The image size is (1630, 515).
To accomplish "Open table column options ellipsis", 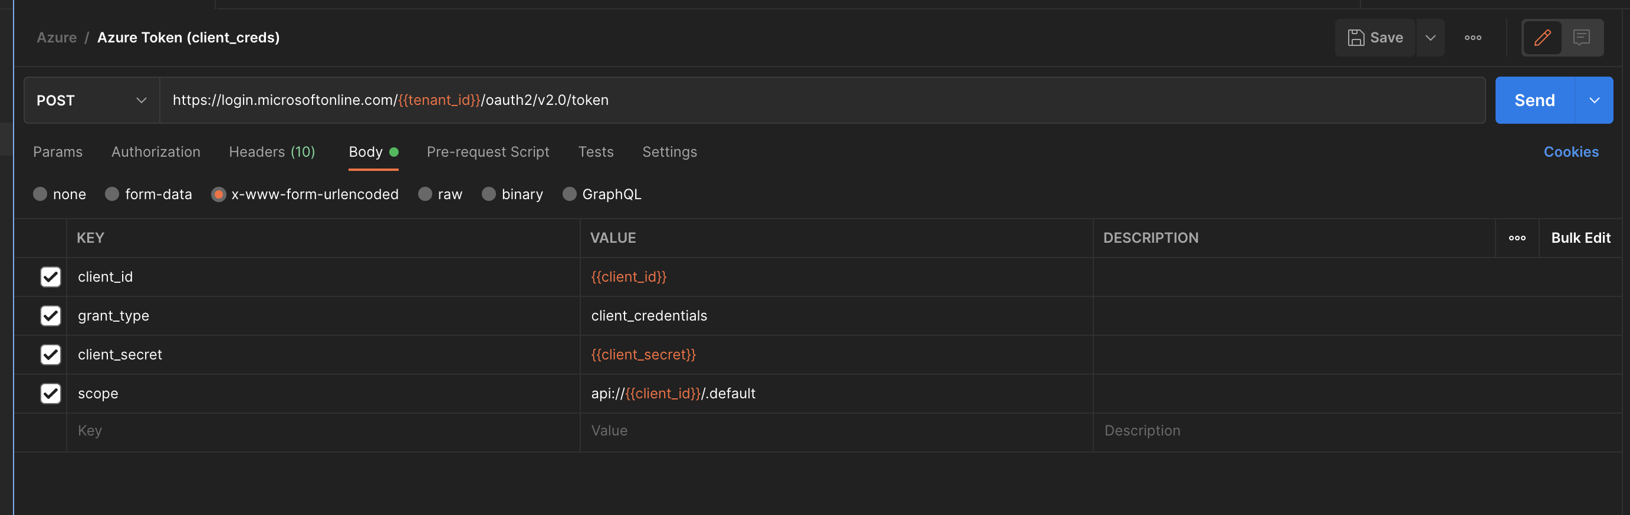I will point(1517,238).
